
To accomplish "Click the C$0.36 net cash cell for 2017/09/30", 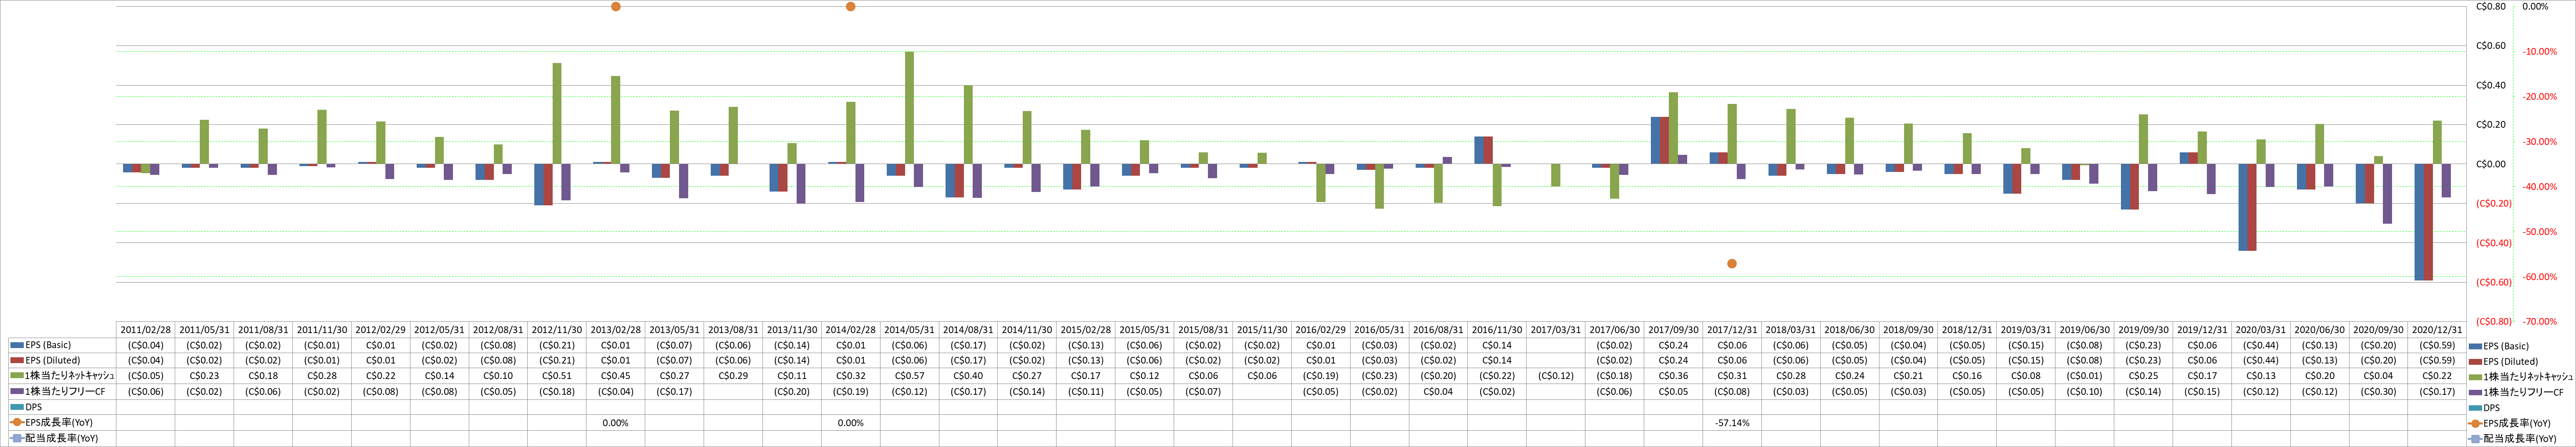I will [1673, 376].
